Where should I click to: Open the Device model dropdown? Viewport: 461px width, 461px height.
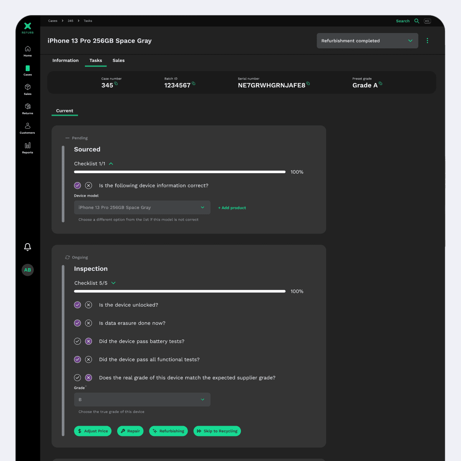pyautogui.click(x=142, y=207)
